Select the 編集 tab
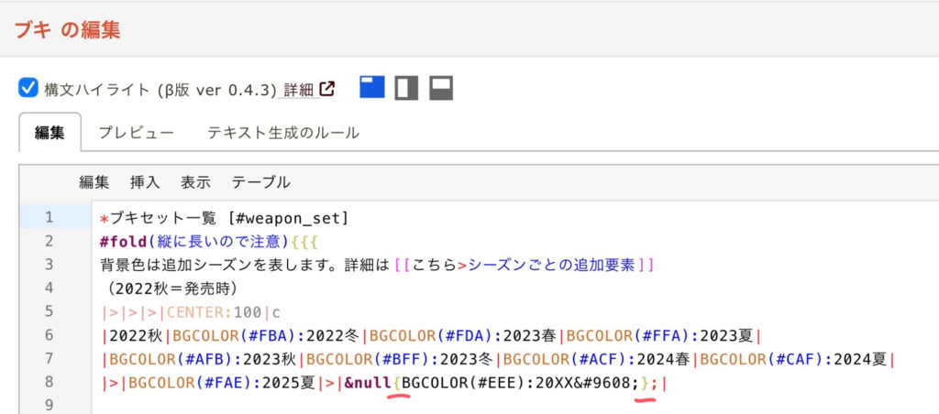This screenshot has width=939, height=414. point(50,133)
